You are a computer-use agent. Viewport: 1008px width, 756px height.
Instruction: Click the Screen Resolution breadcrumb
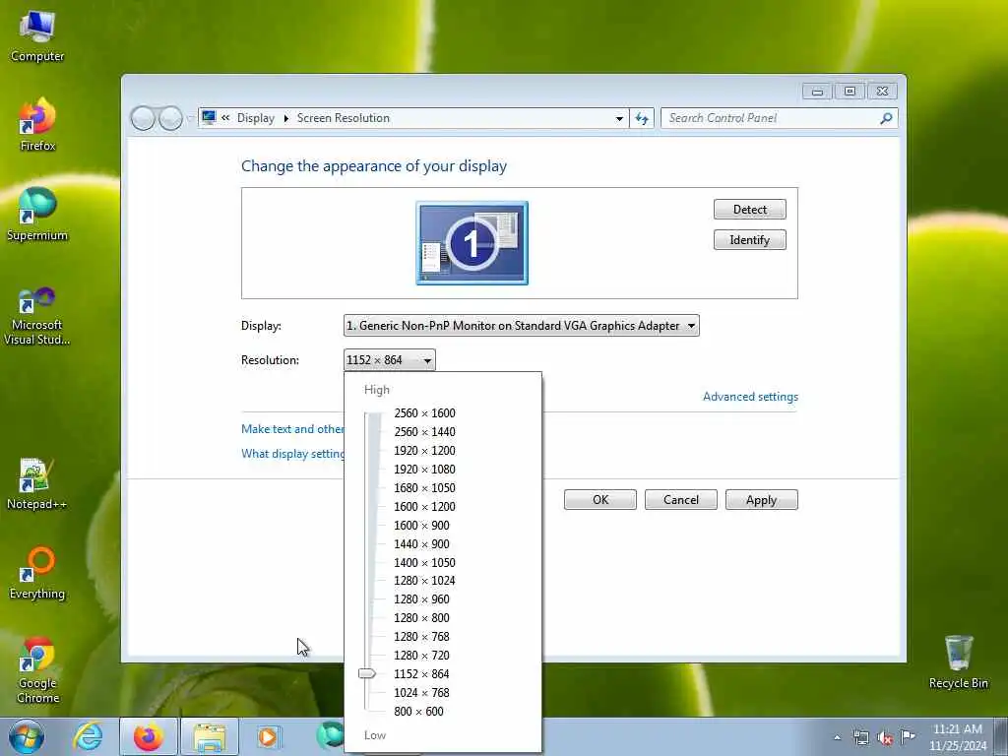click(344, 118)
